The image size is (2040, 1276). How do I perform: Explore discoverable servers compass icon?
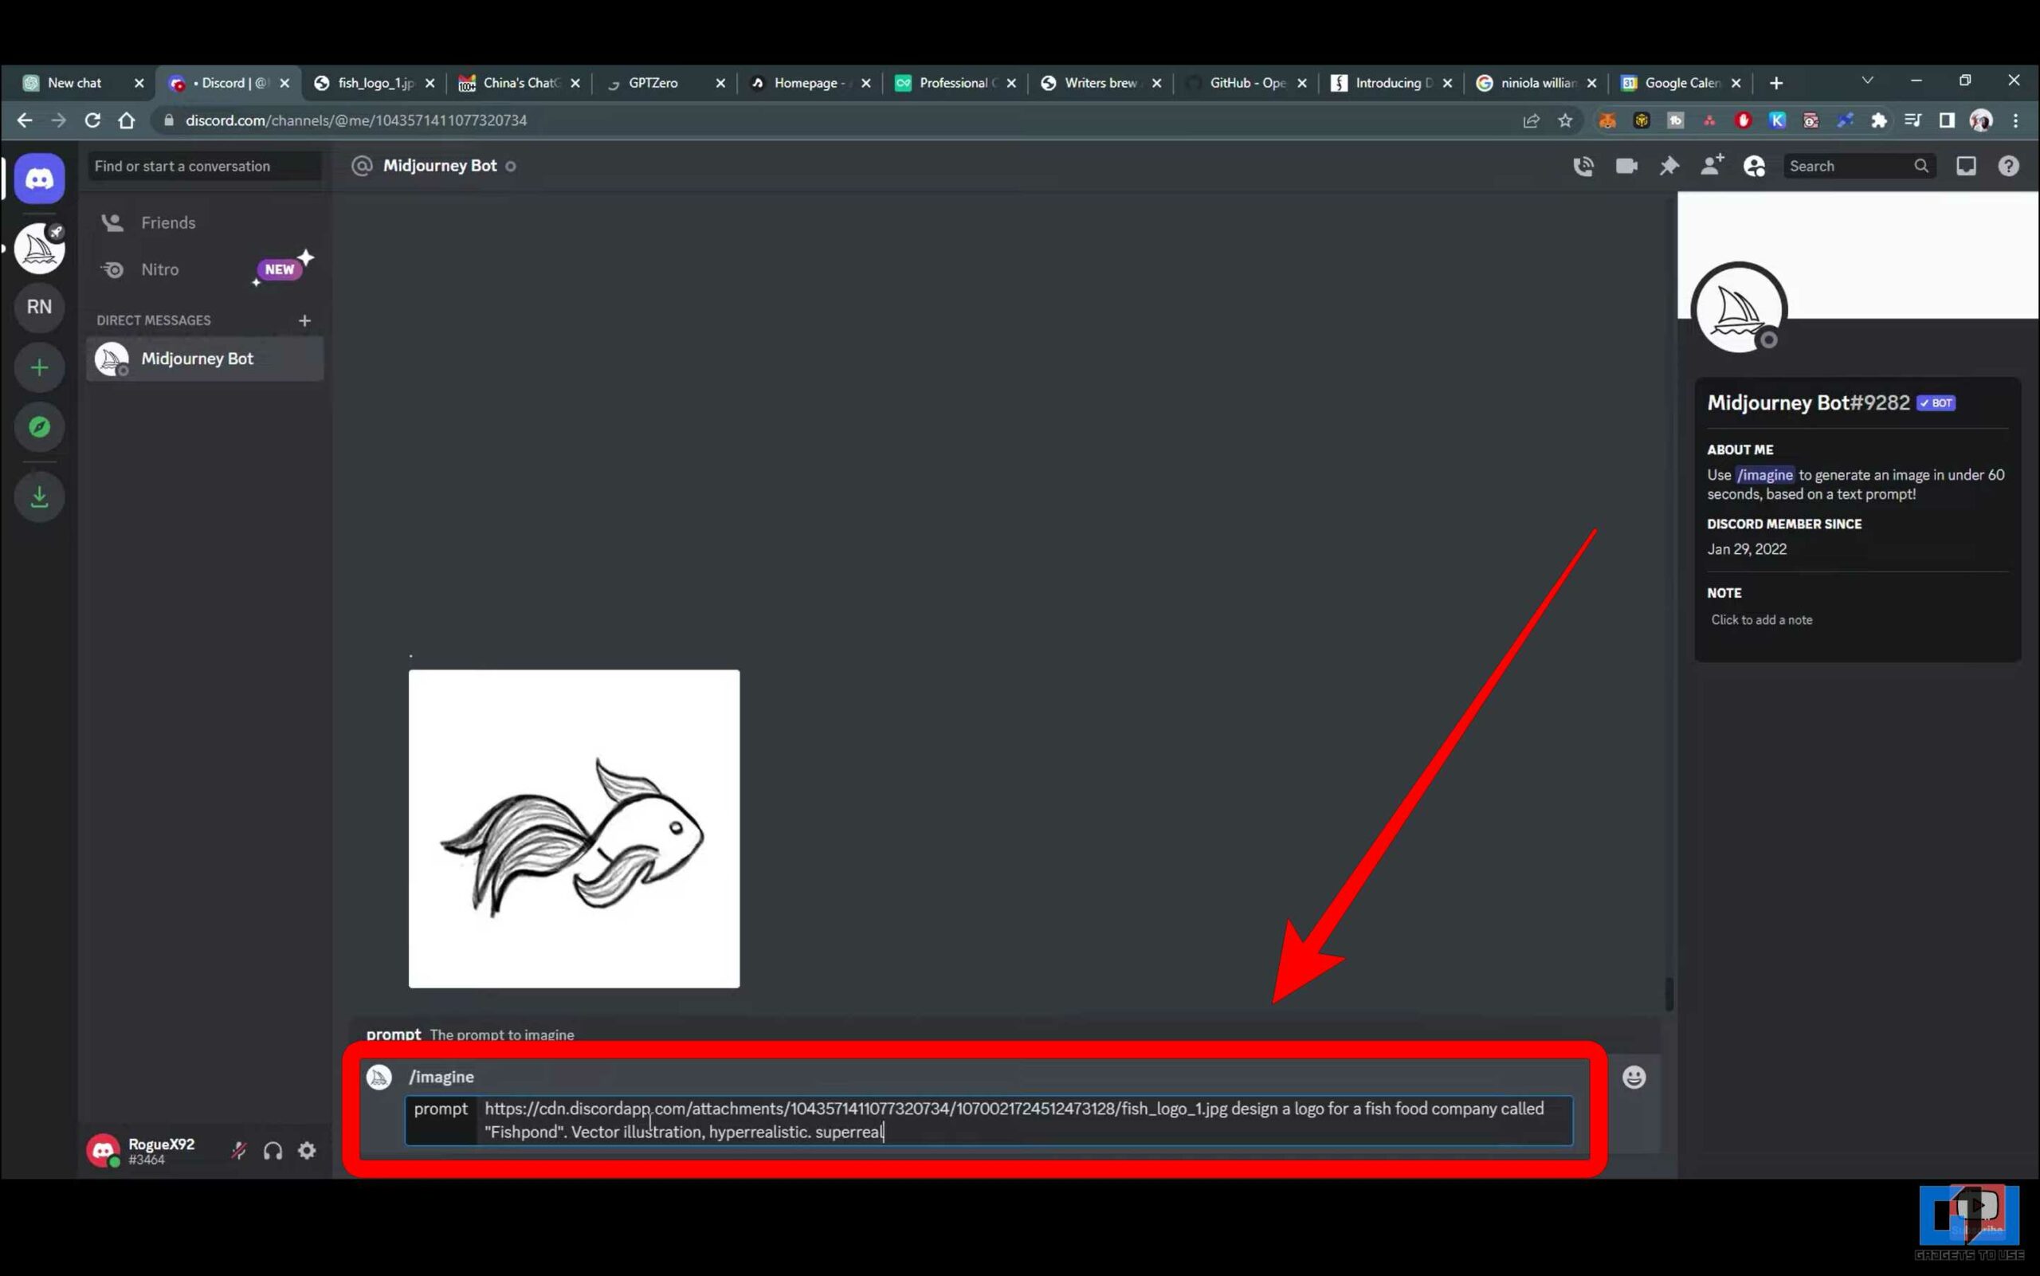[39, 427]
